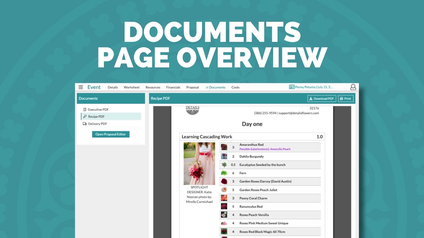Click the Roses Pink Medium Sweet Unique thumbnail
Screen dimensions: 424x238
point(224,223)
